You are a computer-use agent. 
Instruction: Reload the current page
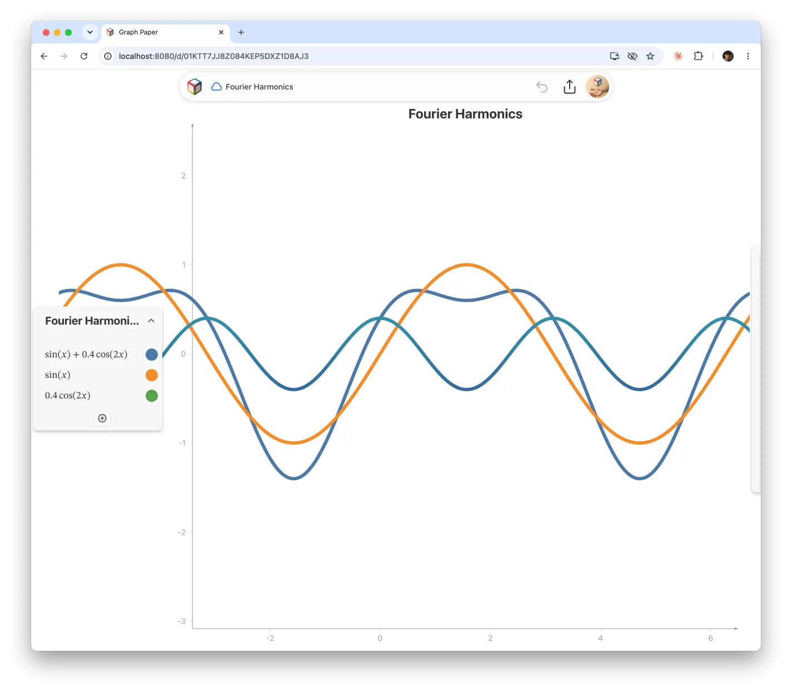[84, 56]
